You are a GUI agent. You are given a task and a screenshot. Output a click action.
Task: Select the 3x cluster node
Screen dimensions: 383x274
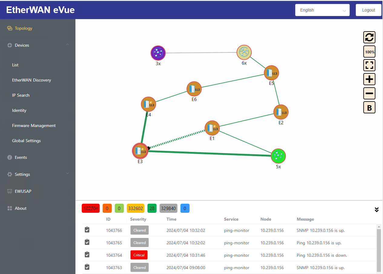[x=158, y=53]
